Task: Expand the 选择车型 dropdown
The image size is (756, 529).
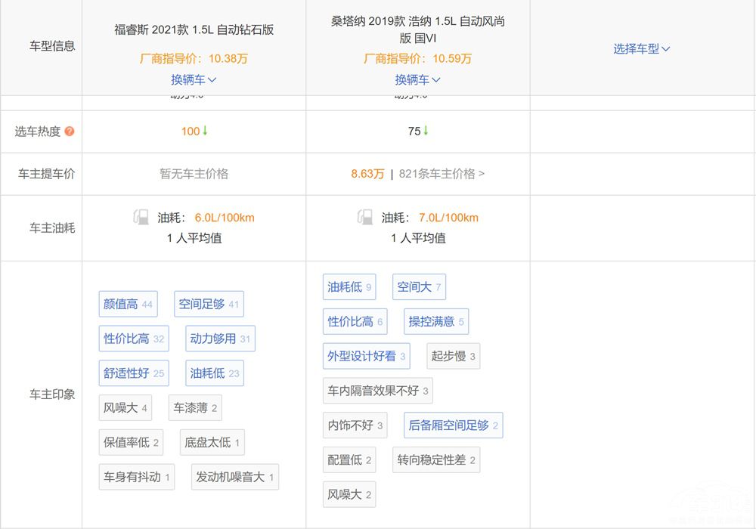Action: point(642,49)
